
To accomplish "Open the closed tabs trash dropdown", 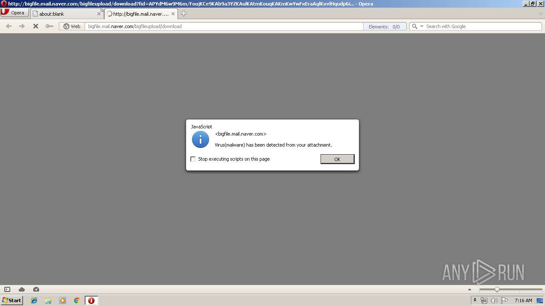I will [541, 14].
